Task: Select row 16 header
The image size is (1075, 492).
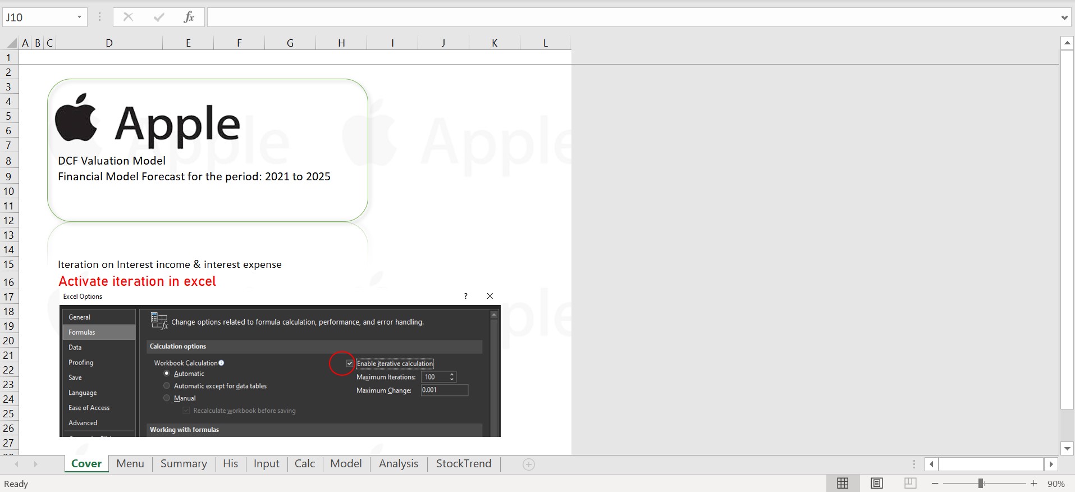Action: tap(9, 282)
